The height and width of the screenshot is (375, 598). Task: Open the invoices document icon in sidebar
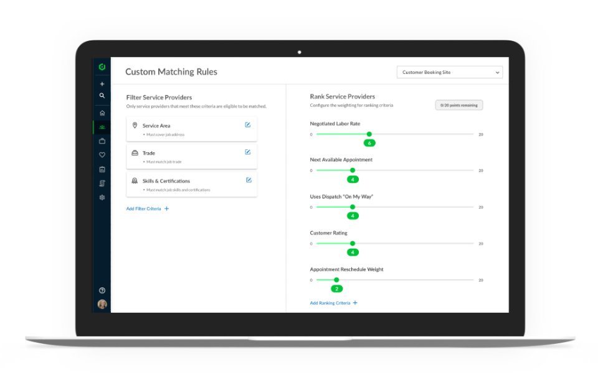[102, 183]
